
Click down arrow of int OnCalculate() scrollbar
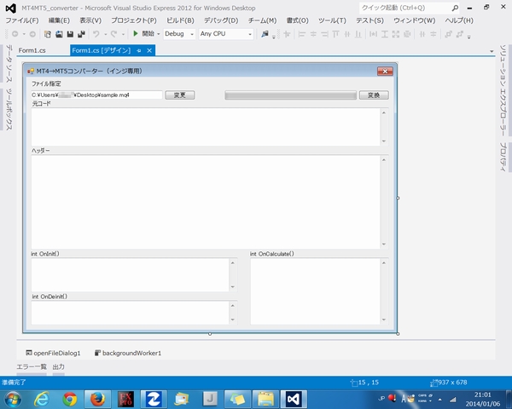coord(384,320)
